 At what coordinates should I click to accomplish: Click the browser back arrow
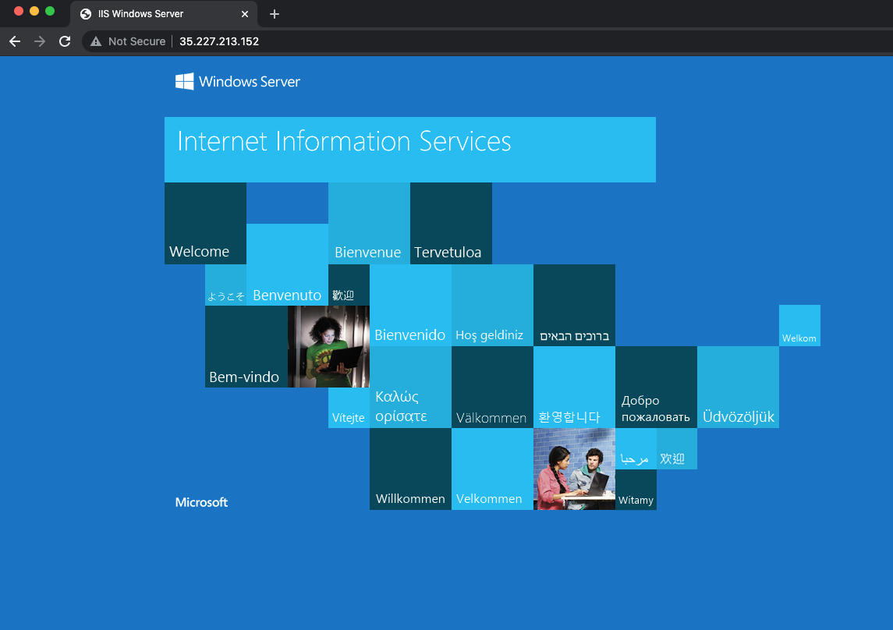click(x=15, y=41)
